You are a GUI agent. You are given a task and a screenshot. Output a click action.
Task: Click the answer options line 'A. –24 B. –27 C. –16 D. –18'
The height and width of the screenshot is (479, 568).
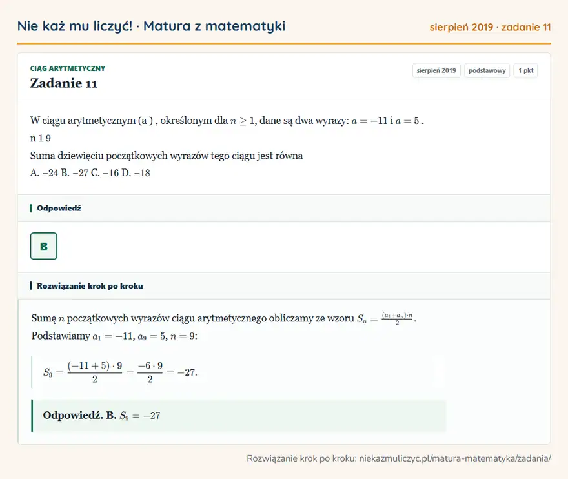click(x=90, y=173)
